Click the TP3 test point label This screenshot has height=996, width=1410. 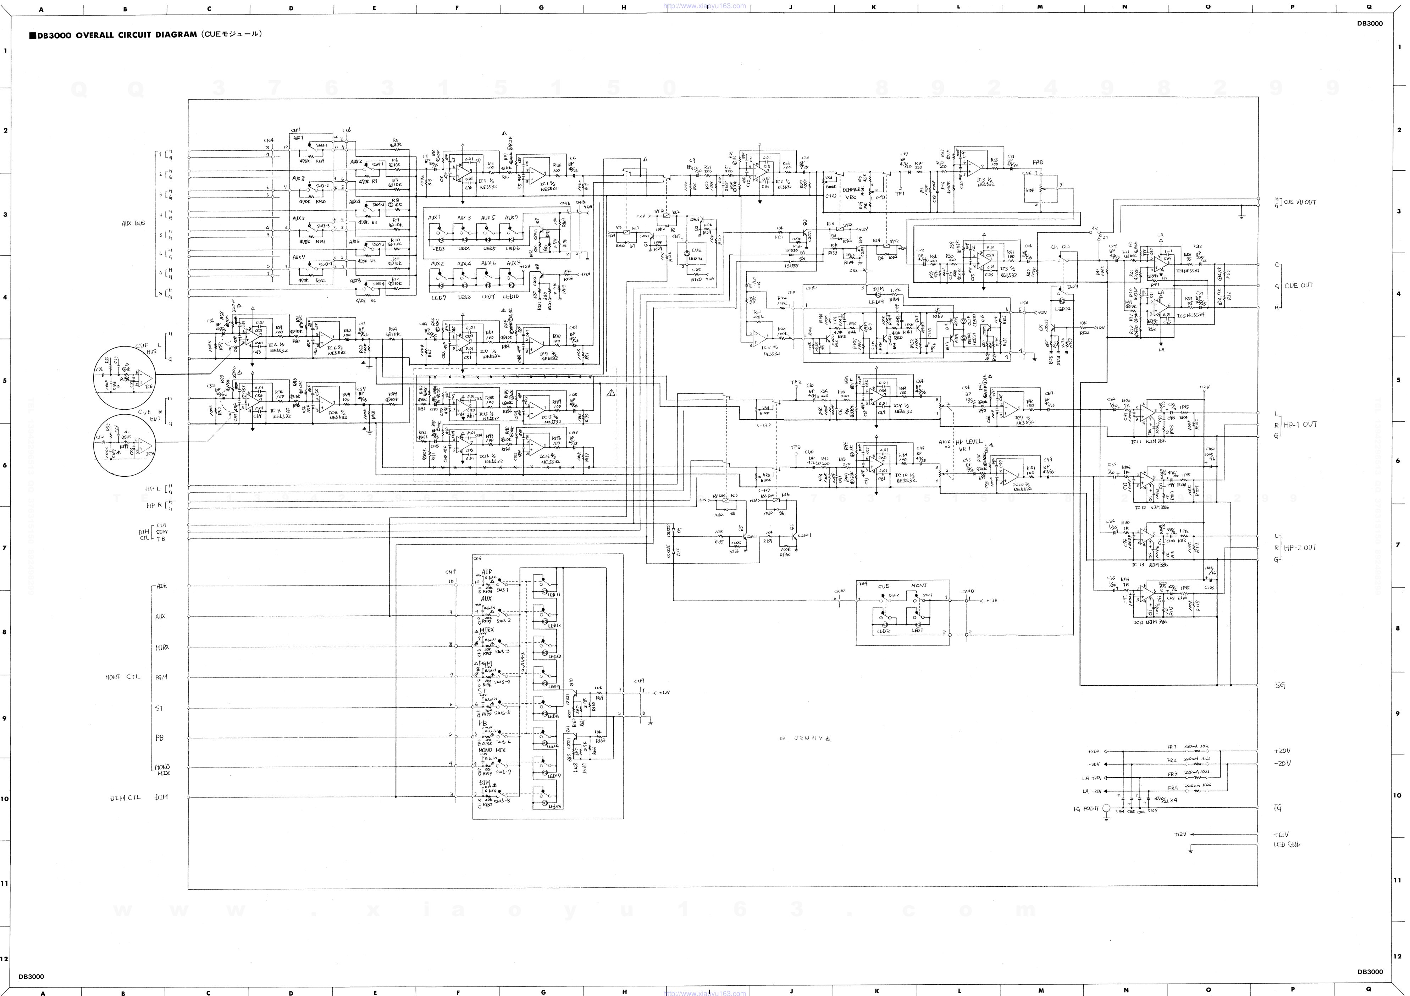pos(796,448)
